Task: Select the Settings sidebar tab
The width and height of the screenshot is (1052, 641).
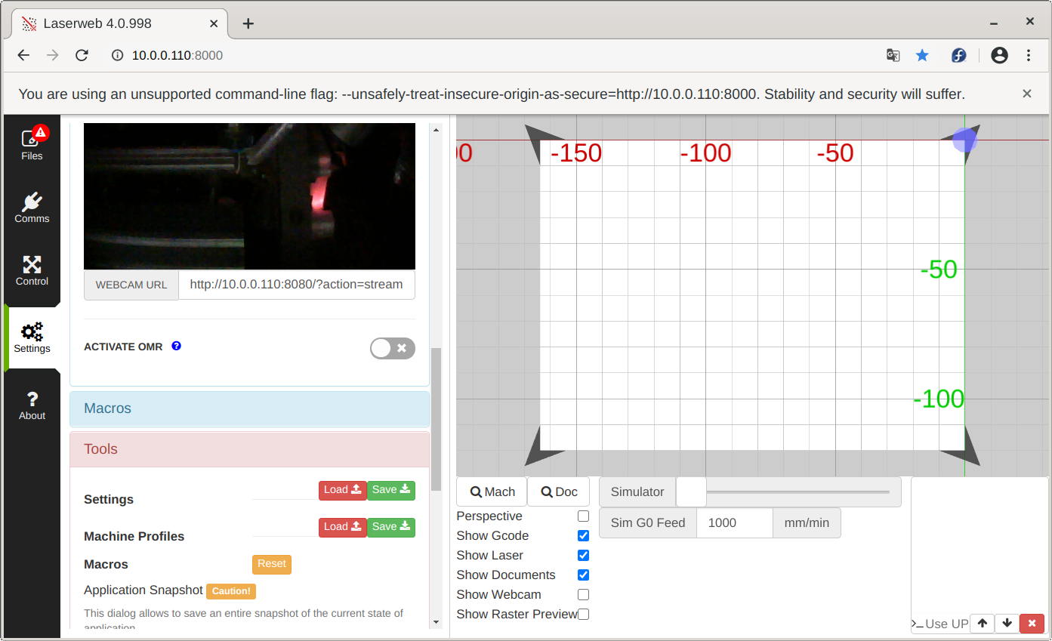Action: point(32,337)
